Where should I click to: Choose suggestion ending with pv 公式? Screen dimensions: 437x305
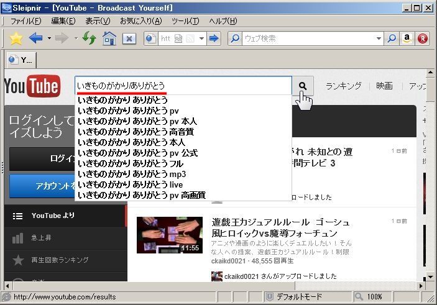click(183, 153)
